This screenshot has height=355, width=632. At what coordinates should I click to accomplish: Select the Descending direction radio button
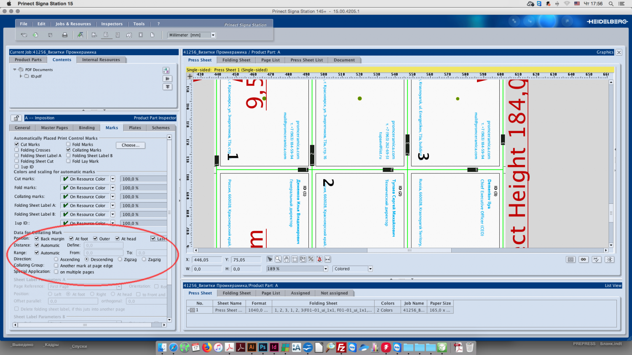pos(87,259)
